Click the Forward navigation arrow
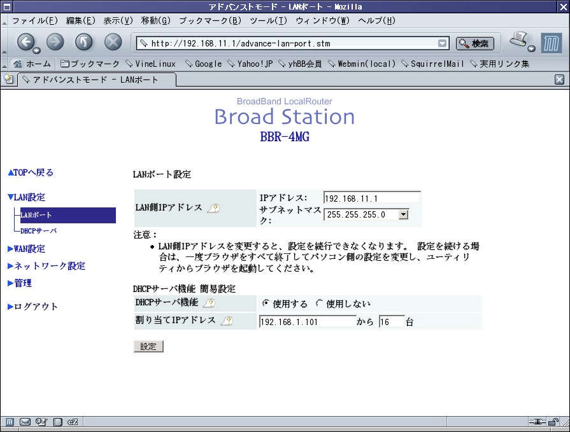This screenshot has height=432, width=570. point(55,42)
